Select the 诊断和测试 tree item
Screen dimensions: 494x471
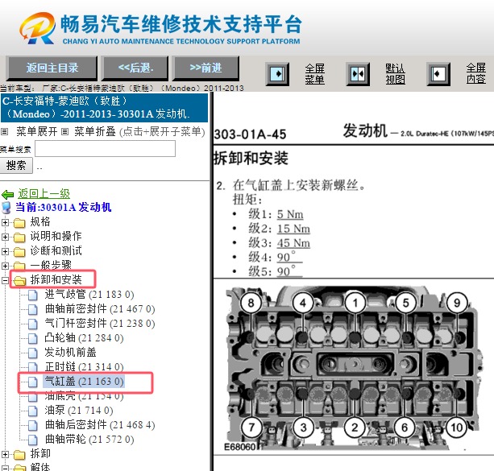pyautogui.click(x=56, y=251)
